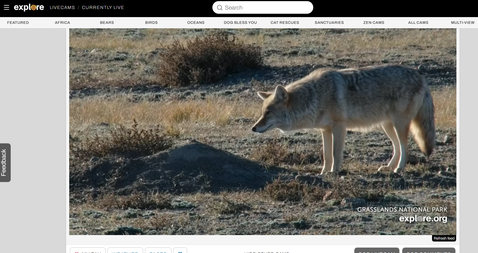Open the hamburger menu
The image size is (478, 253).
pyautogui.click(x=6, y=8)
